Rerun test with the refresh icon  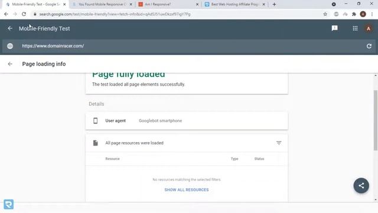369,46
